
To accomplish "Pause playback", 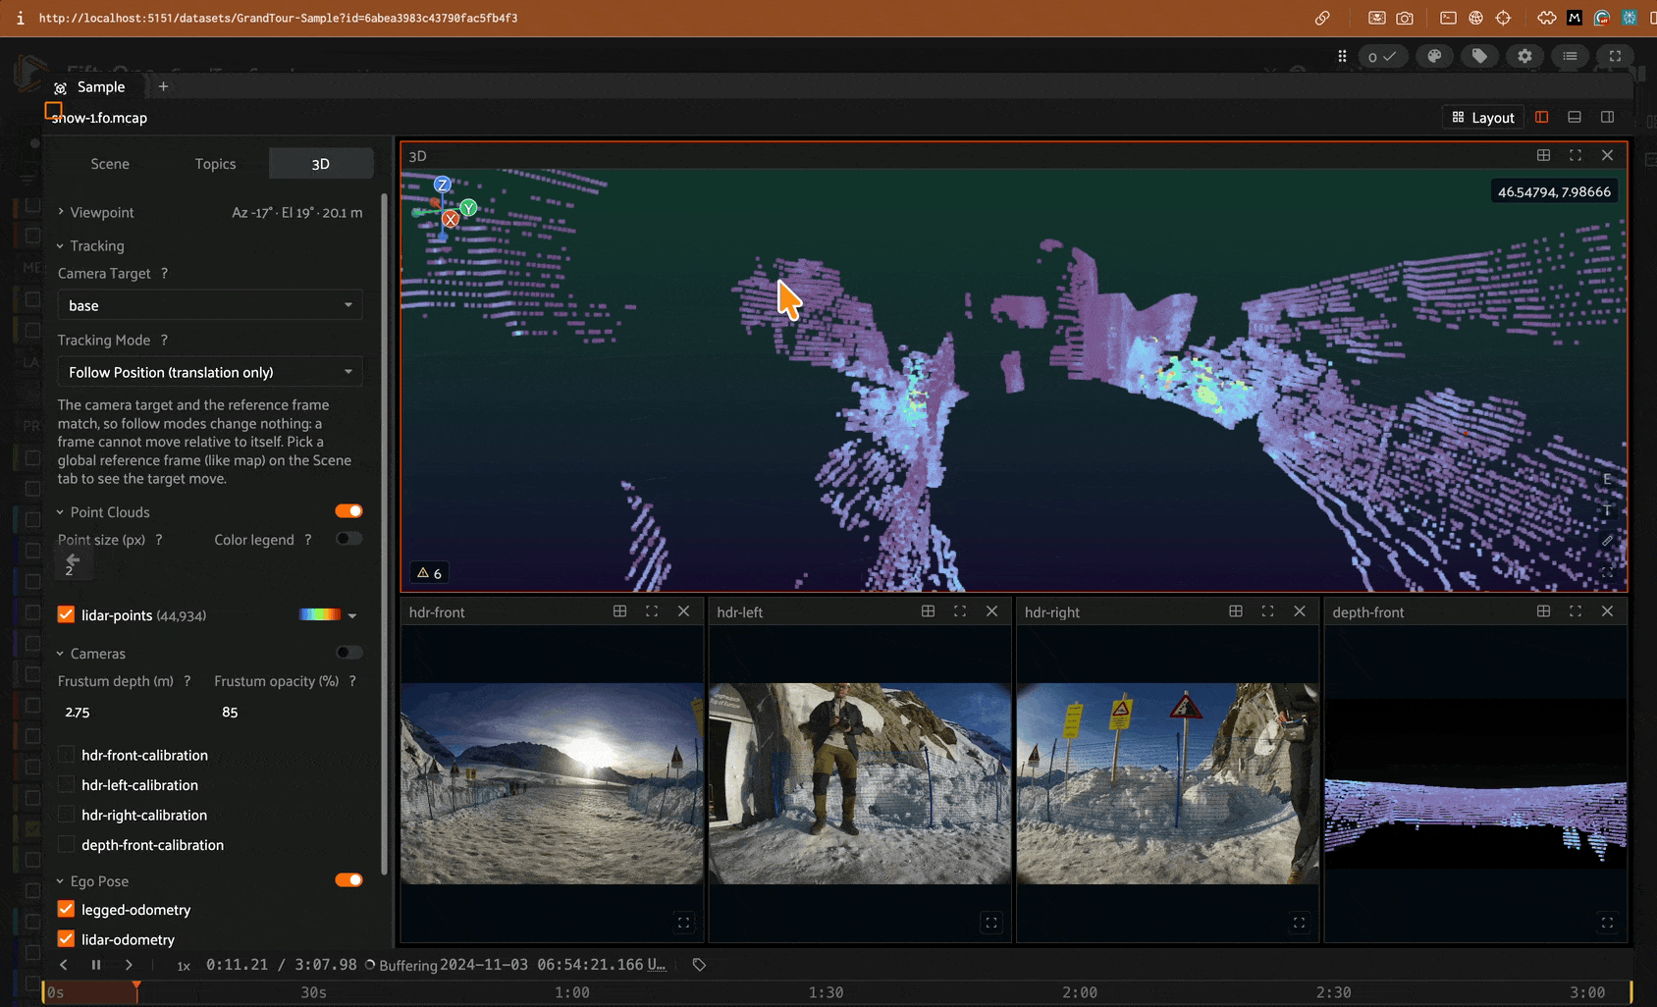I will tap(96, 965).
